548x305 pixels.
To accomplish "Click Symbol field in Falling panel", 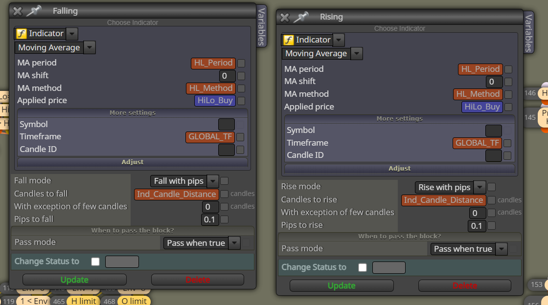I will click(x=227, y=125).
